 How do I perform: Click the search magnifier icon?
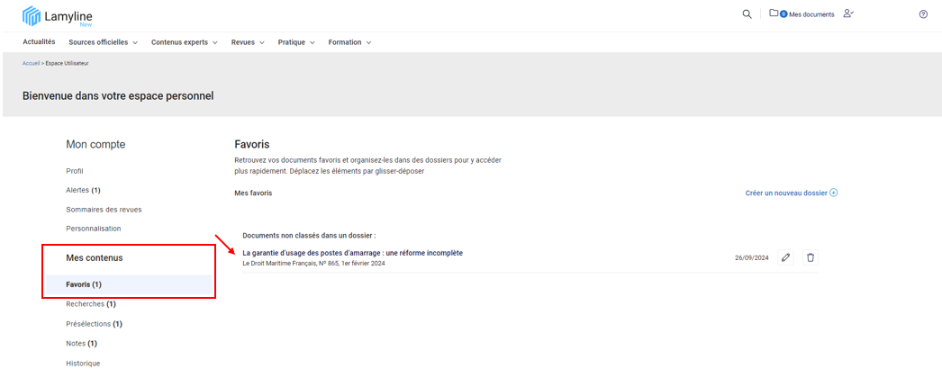(x=747, y=14)
